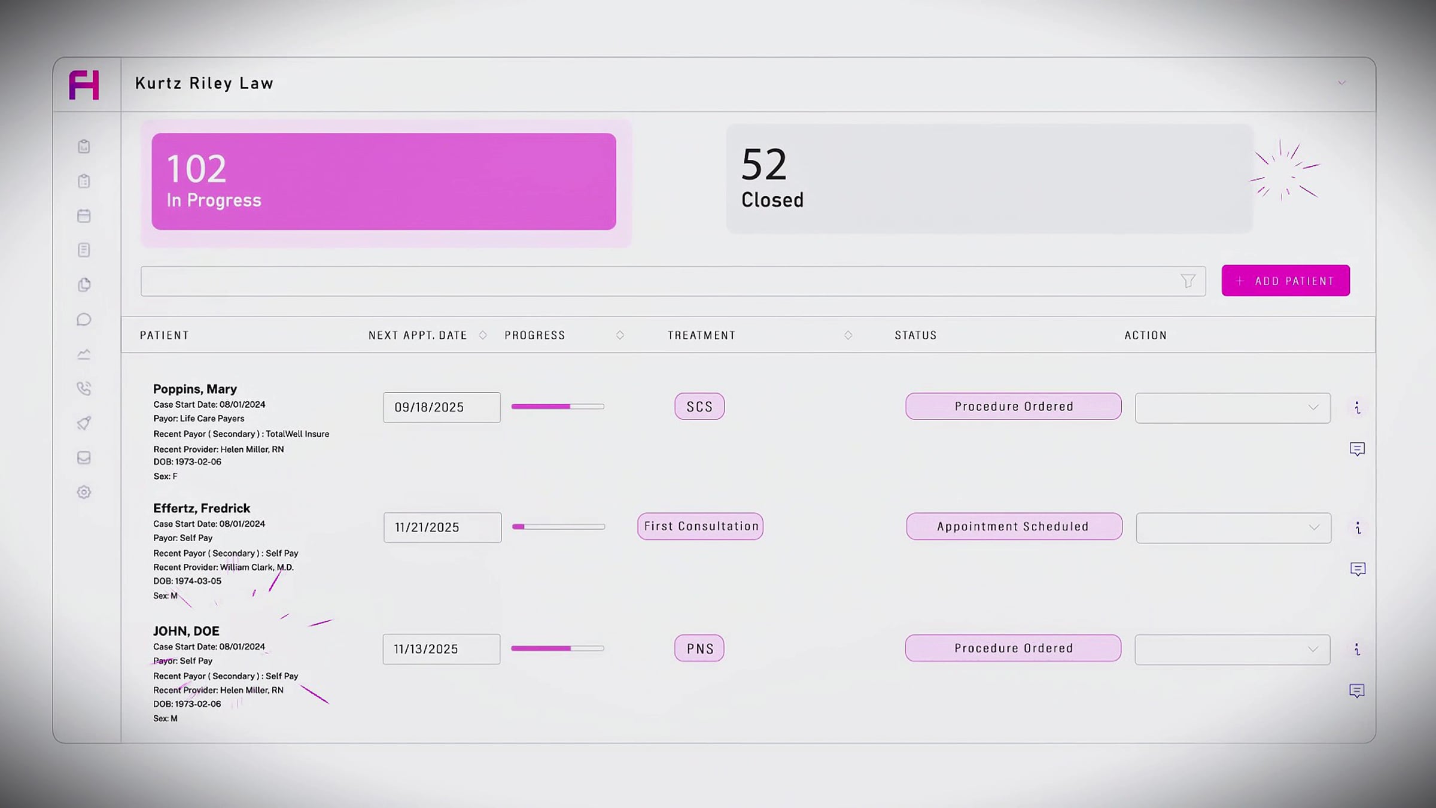This screenshot has width=1436, height=808.
Task: Click the Procedure Ordered status for Mary Poppins
Action: (1013, 406)
